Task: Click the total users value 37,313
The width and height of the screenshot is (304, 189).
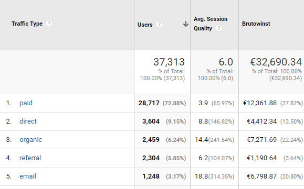Action: [x=169, y=62]
